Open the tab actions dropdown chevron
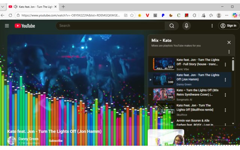240x150 pixels. pos(3,7)
